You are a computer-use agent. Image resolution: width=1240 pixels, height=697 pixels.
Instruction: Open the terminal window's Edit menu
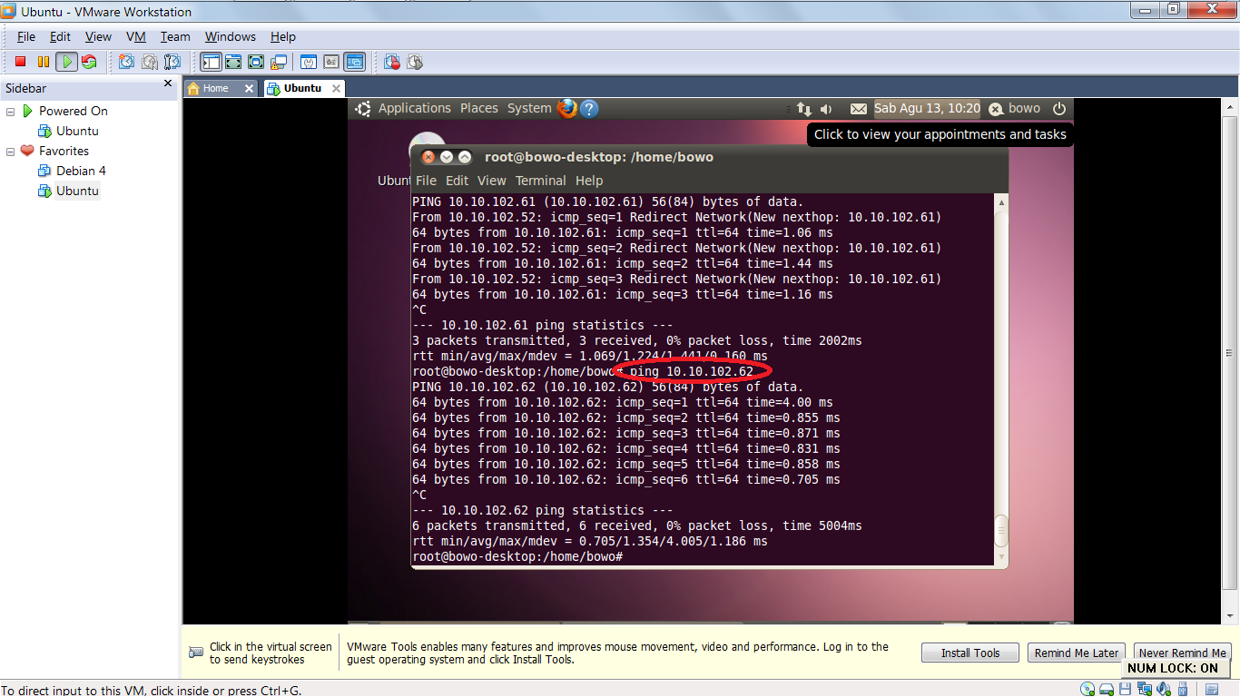pos(457,181)
